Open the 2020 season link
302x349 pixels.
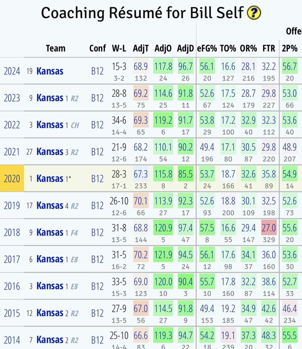[12, 178]
